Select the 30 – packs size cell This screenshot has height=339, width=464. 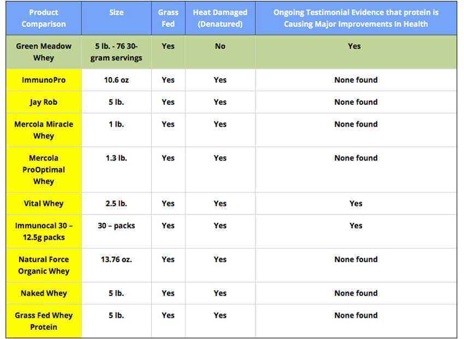(116, 231)
